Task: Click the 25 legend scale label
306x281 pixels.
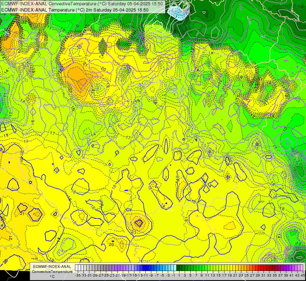Action: (x=247, y=275)
